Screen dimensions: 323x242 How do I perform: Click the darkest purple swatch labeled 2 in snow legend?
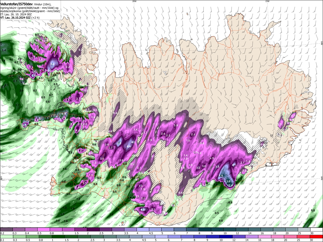(93, 229)
